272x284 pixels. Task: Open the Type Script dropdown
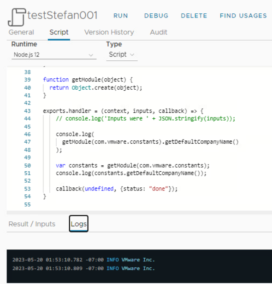click(122, 54)
